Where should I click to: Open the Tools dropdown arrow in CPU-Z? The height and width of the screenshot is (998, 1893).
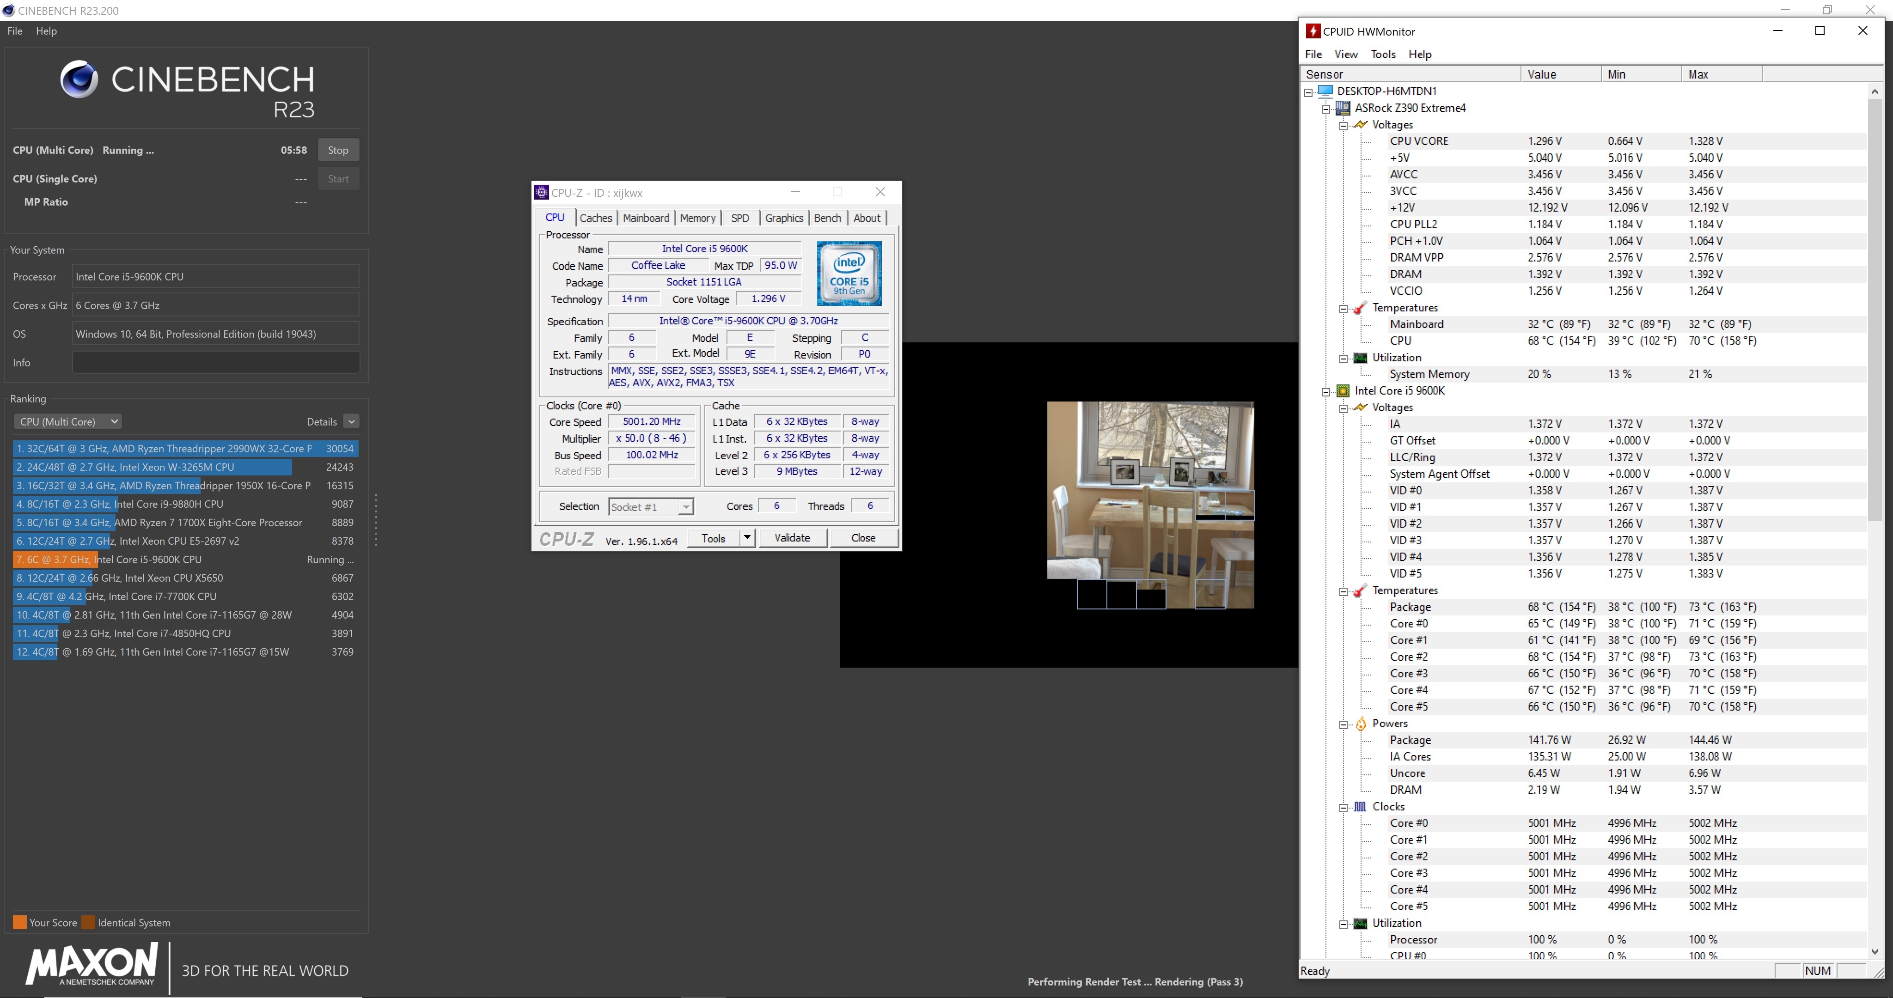(747, 538)
